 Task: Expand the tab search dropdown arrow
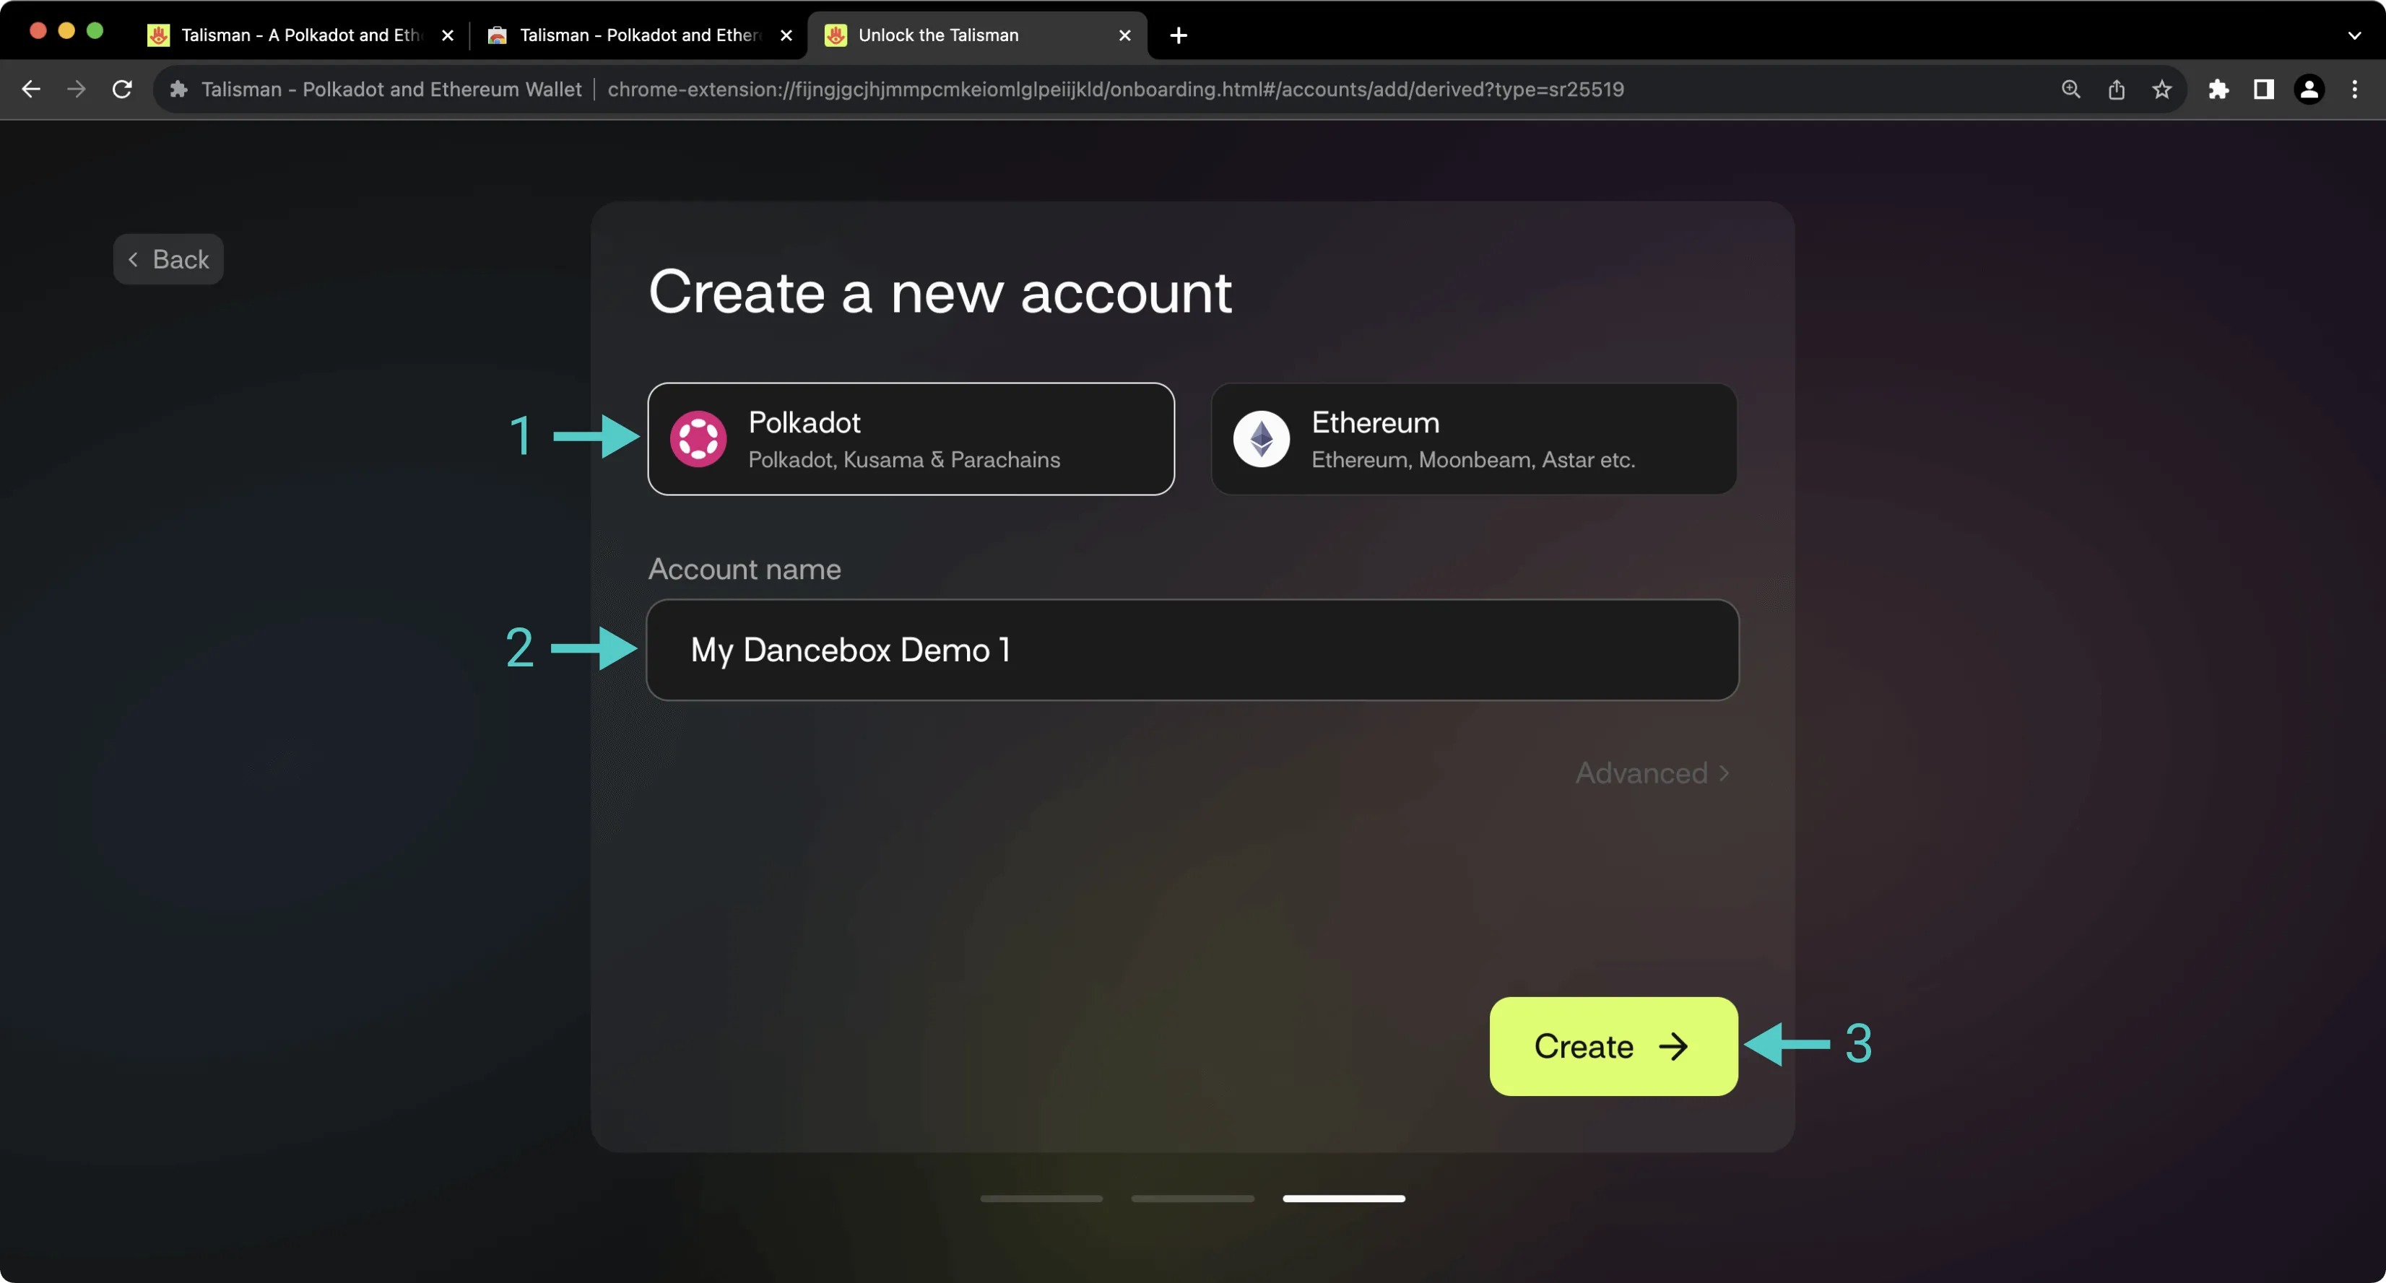pos(2354,35)
